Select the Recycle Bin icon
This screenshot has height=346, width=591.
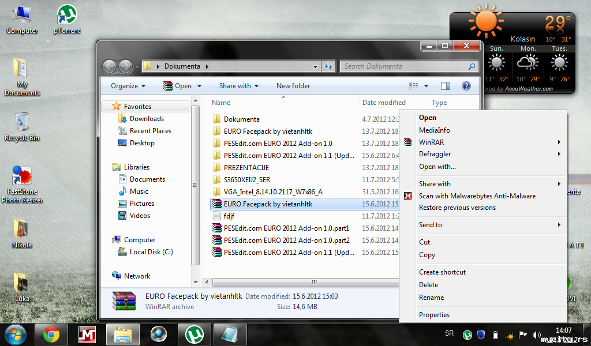(21, 126)
